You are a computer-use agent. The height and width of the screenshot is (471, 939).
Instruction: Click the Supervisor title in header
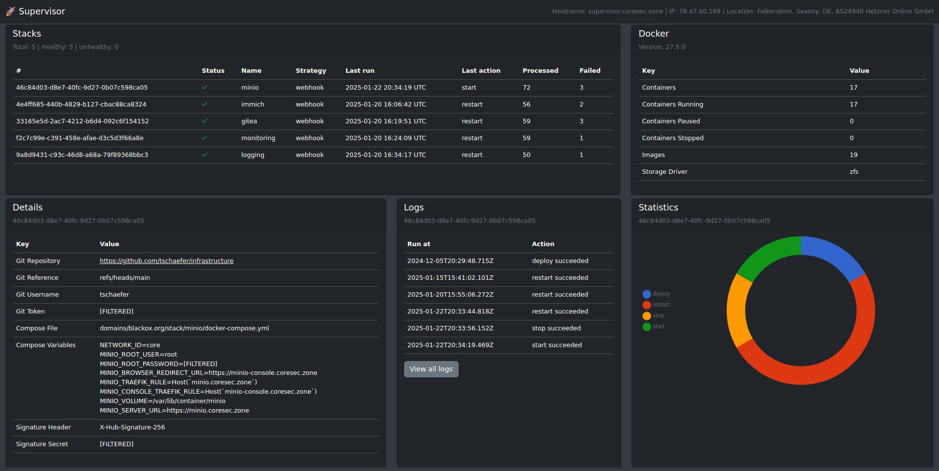(x=42, y=11)
